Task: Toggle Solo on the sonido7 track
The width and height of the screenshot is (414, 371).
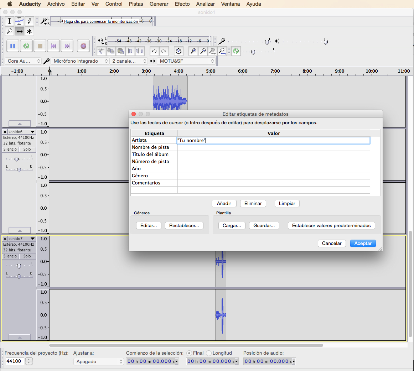Action: point(27,256)
